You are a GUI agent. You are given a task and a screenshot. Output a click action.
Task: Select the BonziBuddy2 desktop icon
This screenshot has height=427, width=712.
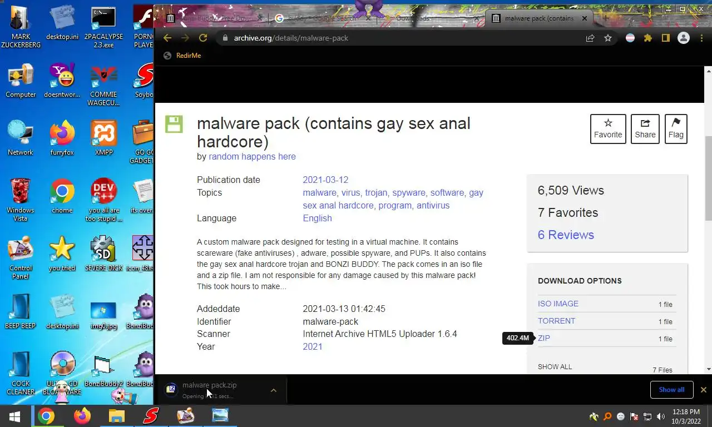(x=103, y=369)
